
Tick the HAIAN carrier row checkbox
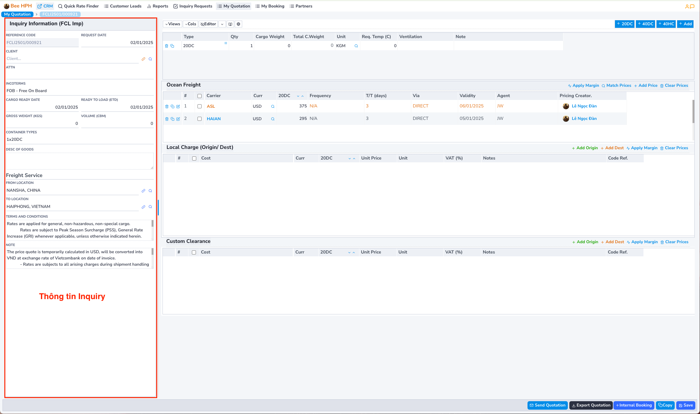click(x=199, y=119)
